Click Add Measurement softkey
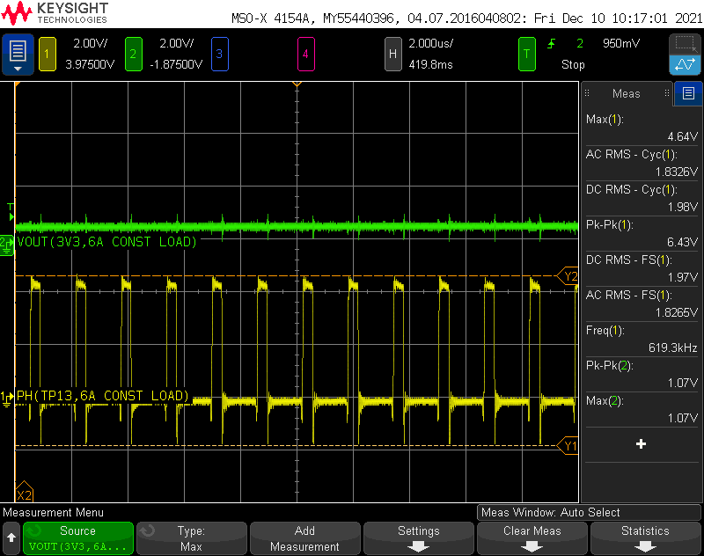The width and height of the screenshot is (704, 556). tap(304, 538)
